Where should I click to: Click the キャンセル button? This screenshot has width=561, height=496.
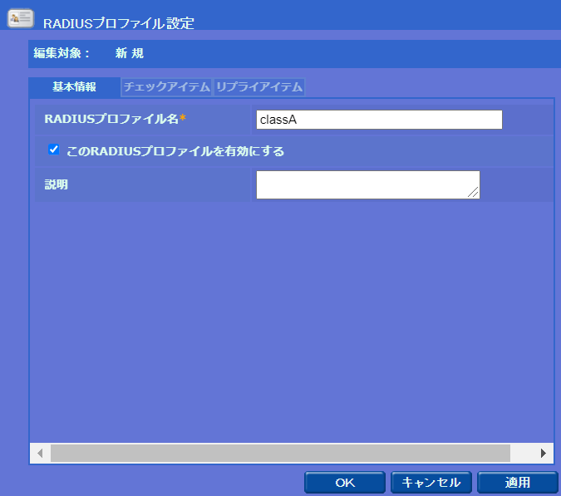[431, 483]
